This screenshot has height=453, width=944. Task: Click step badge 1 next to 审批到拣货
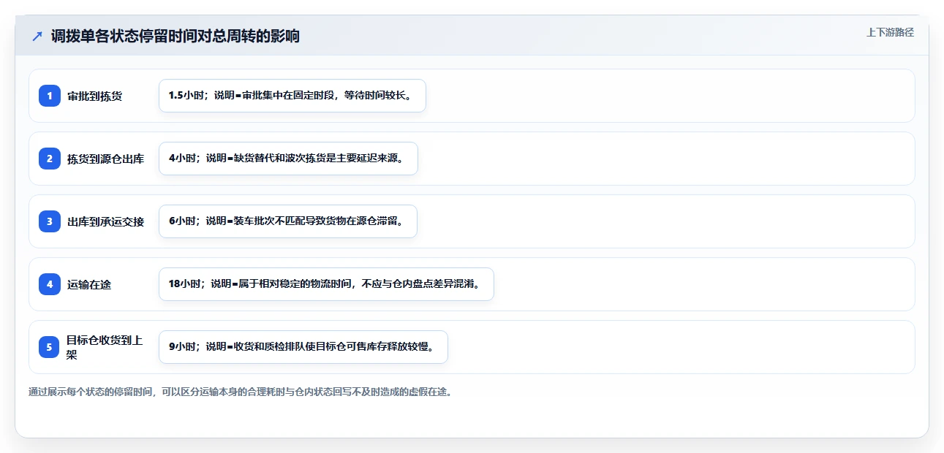pos(50,96)
